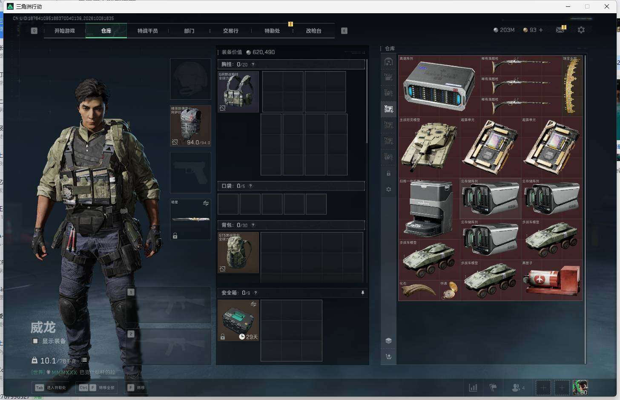
Task: Click the equipped body armor 94.0 slot
Action: coord(190,126)
